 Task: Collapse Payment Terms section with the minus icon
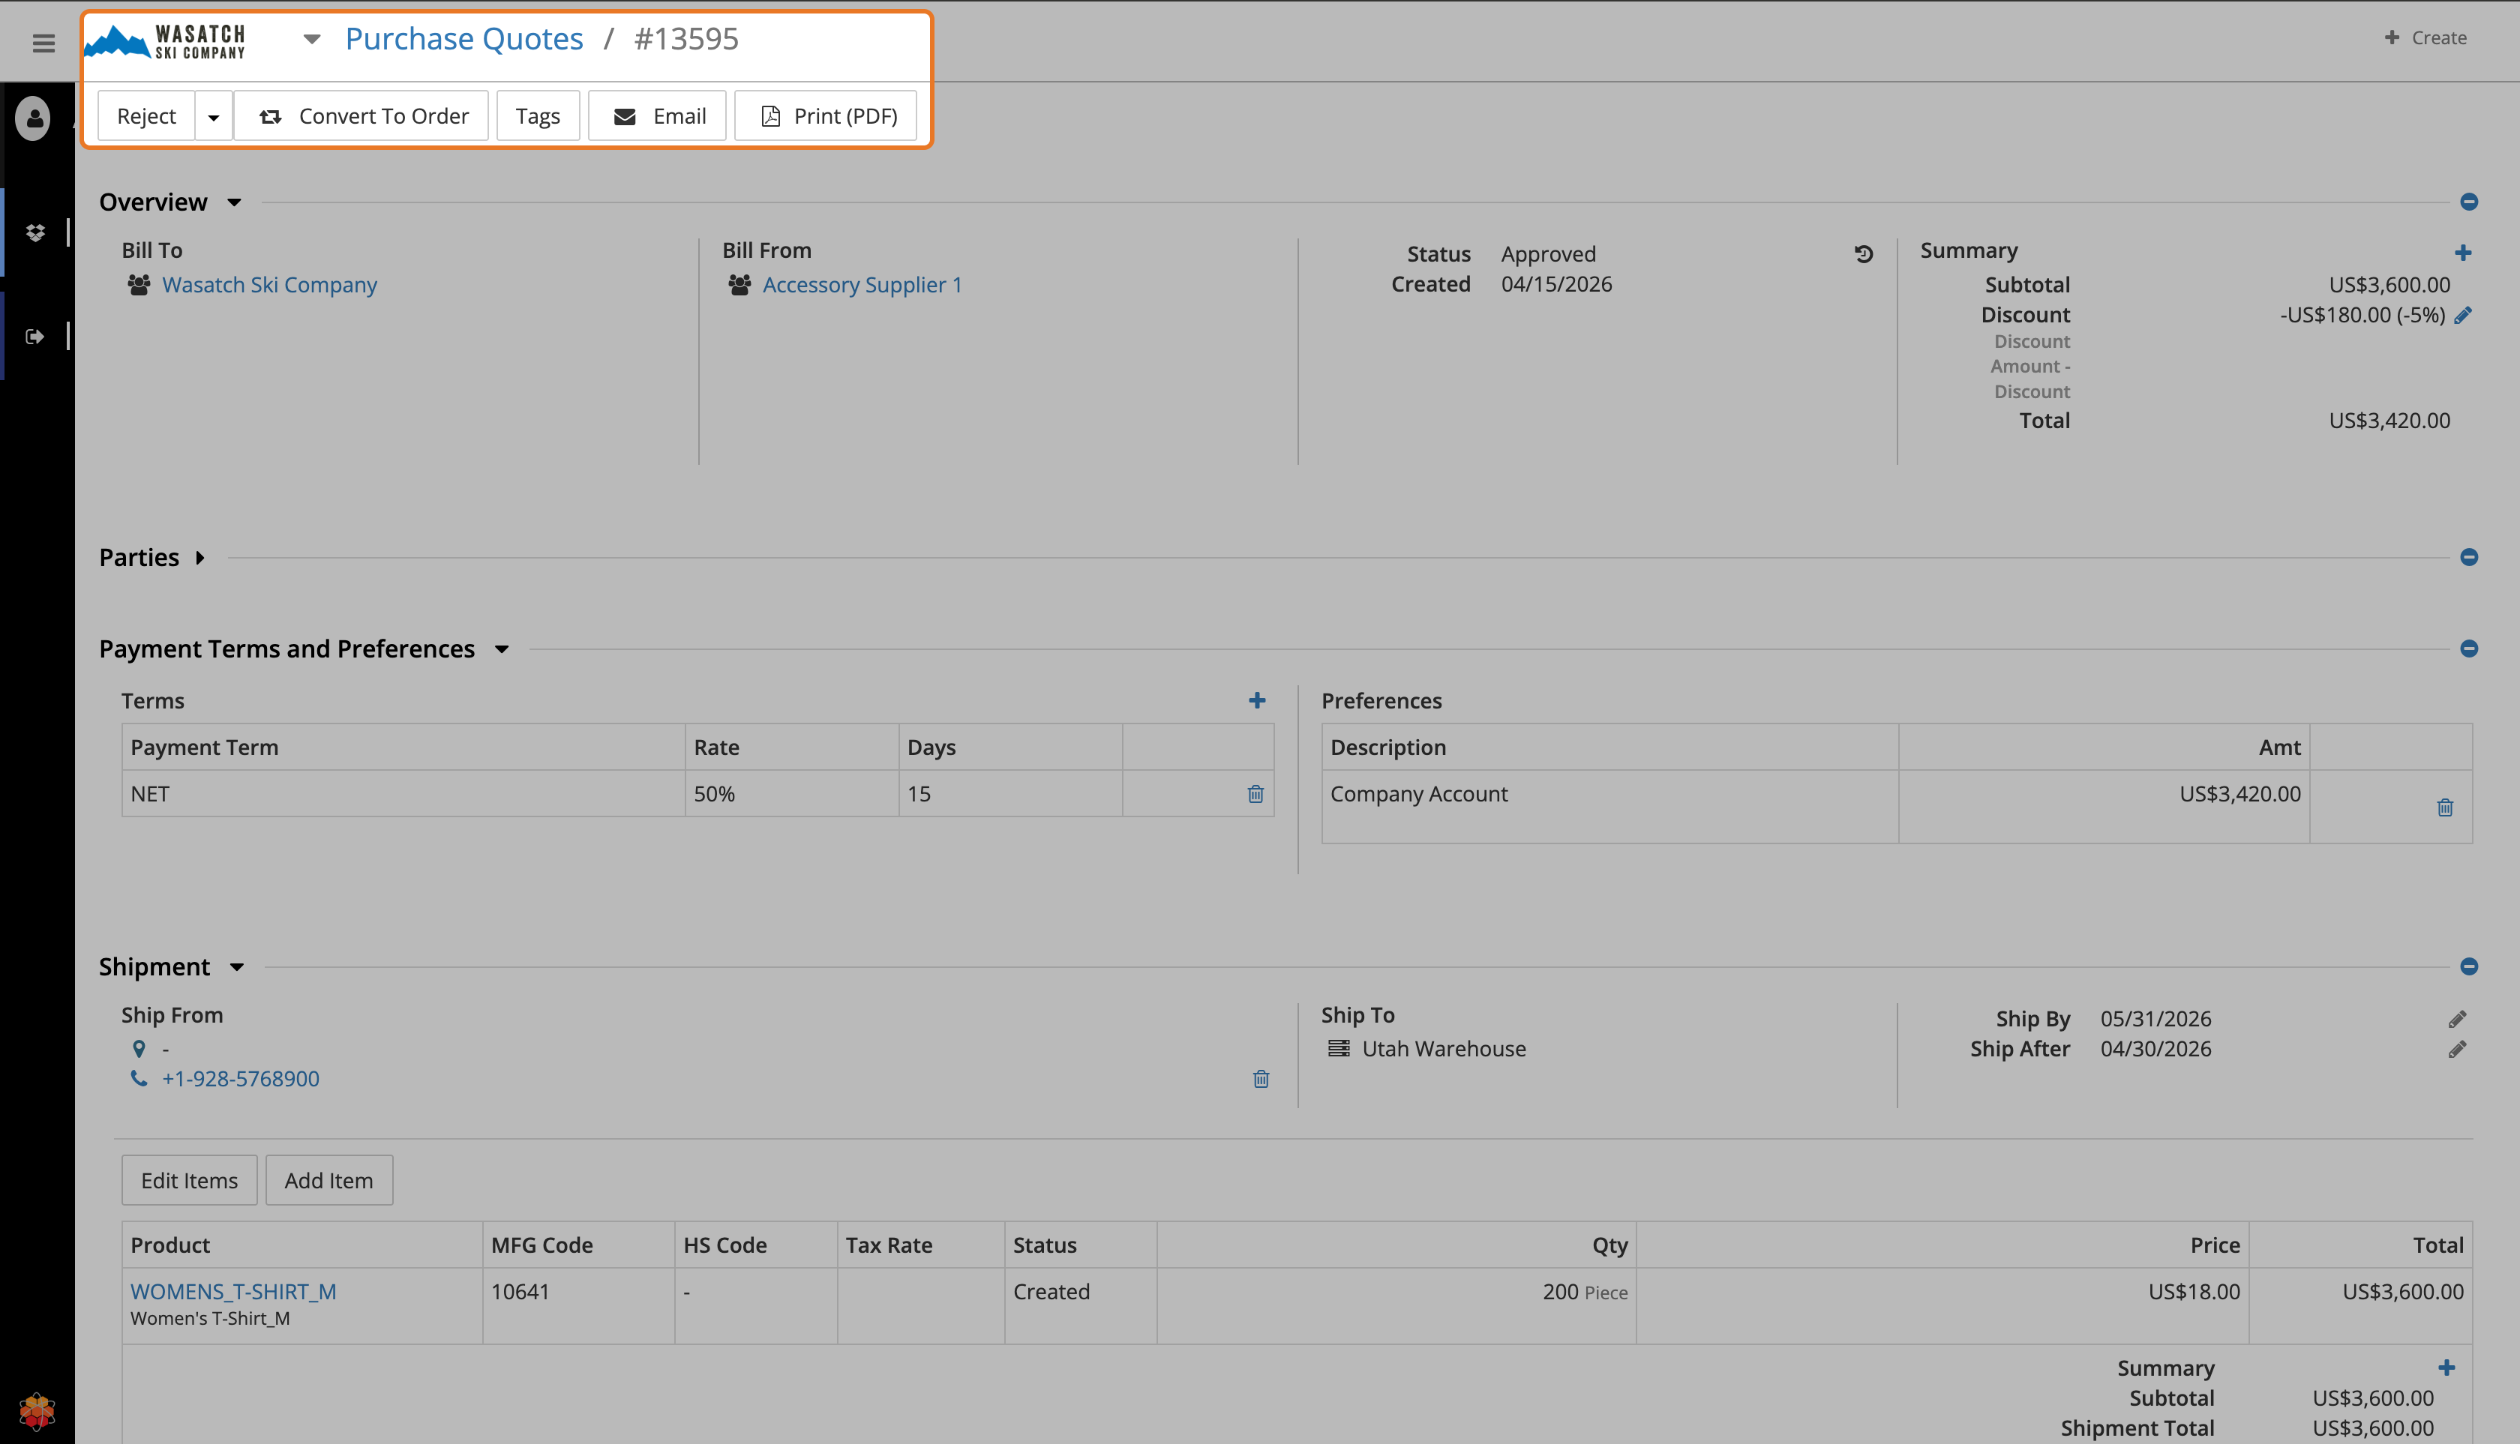[2470, 649]
